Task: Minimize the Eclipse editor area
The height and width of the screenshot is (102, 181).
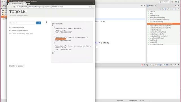Action: coord(142,6)
